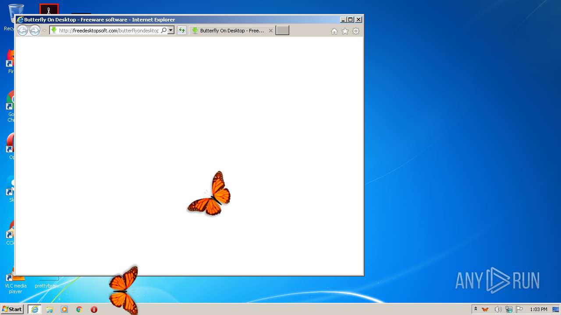This screenshot has width=561, height=315.
Task: Minimize the Internet Explorer window
Action: point(343,20)
